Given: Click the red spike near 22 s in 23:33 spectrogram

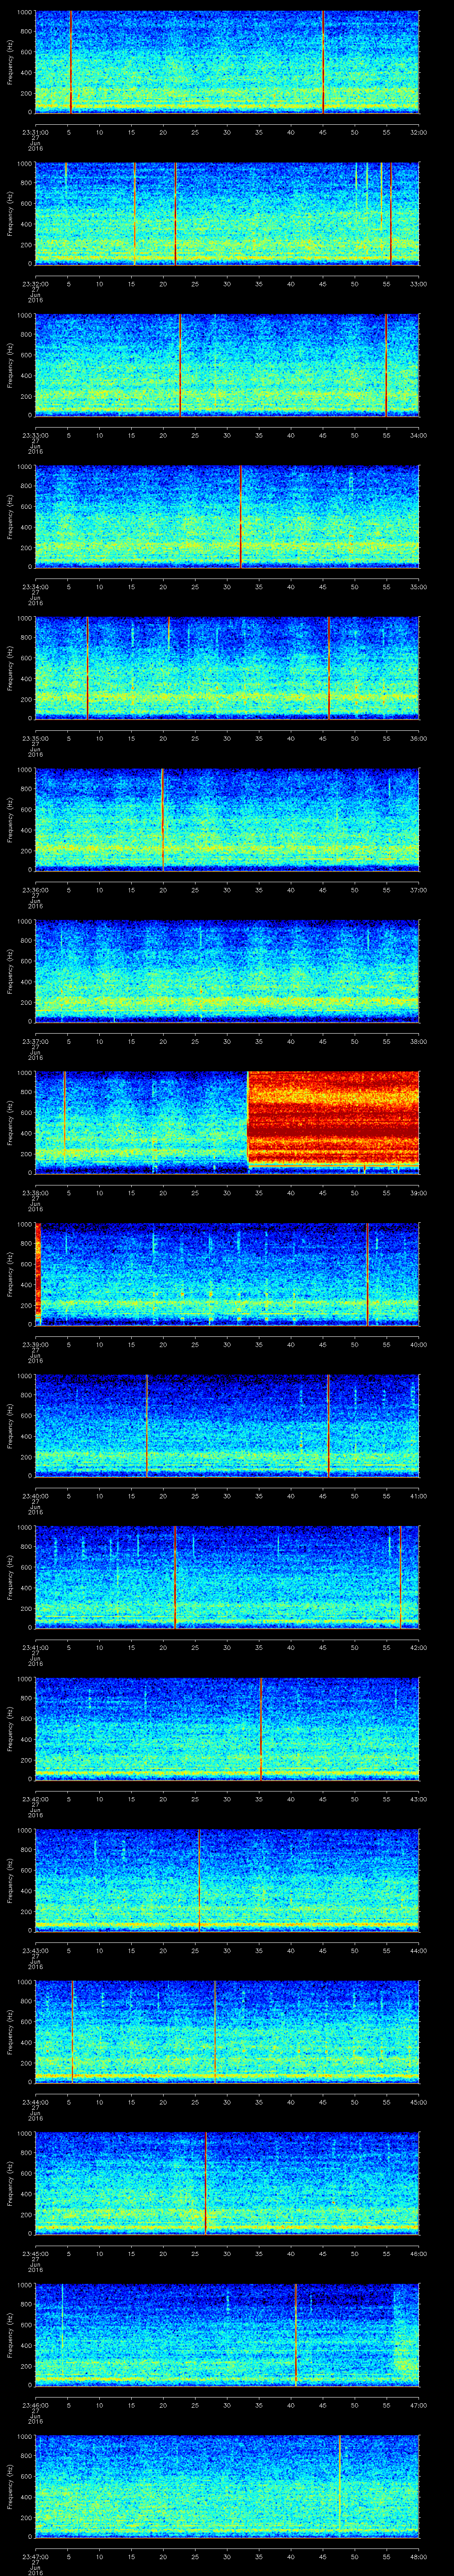Looking at the screenshot, I should 180,365.
